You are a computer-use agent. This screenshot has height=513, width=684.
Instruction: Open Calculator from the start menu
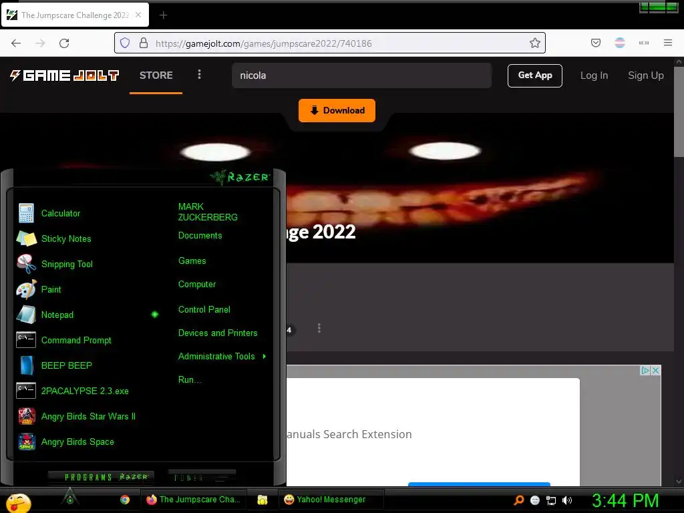pos(61,213)
